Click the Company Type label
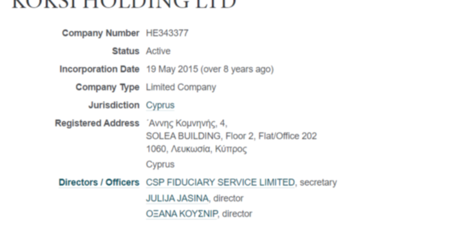This screenshot has height=226, width=452. [107, 88]
